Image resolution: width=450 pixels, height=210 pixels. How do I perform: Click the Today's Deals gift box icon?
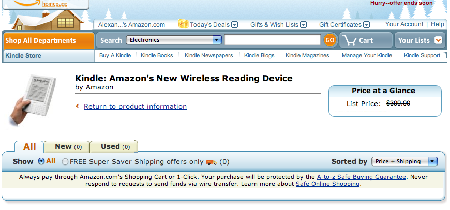(x=183, y=24)
